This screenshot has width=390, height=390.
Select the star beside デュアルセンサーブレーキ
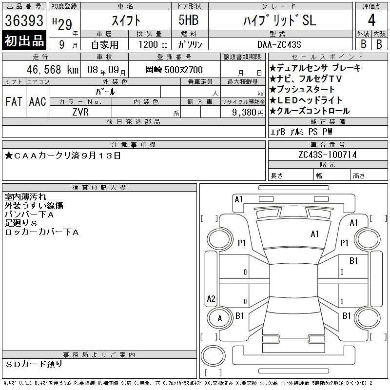(x=273, y=68)
